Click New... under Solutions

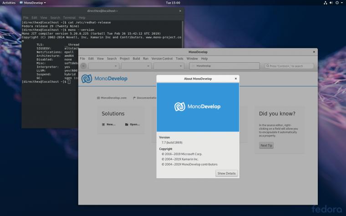tap(108, 124)
